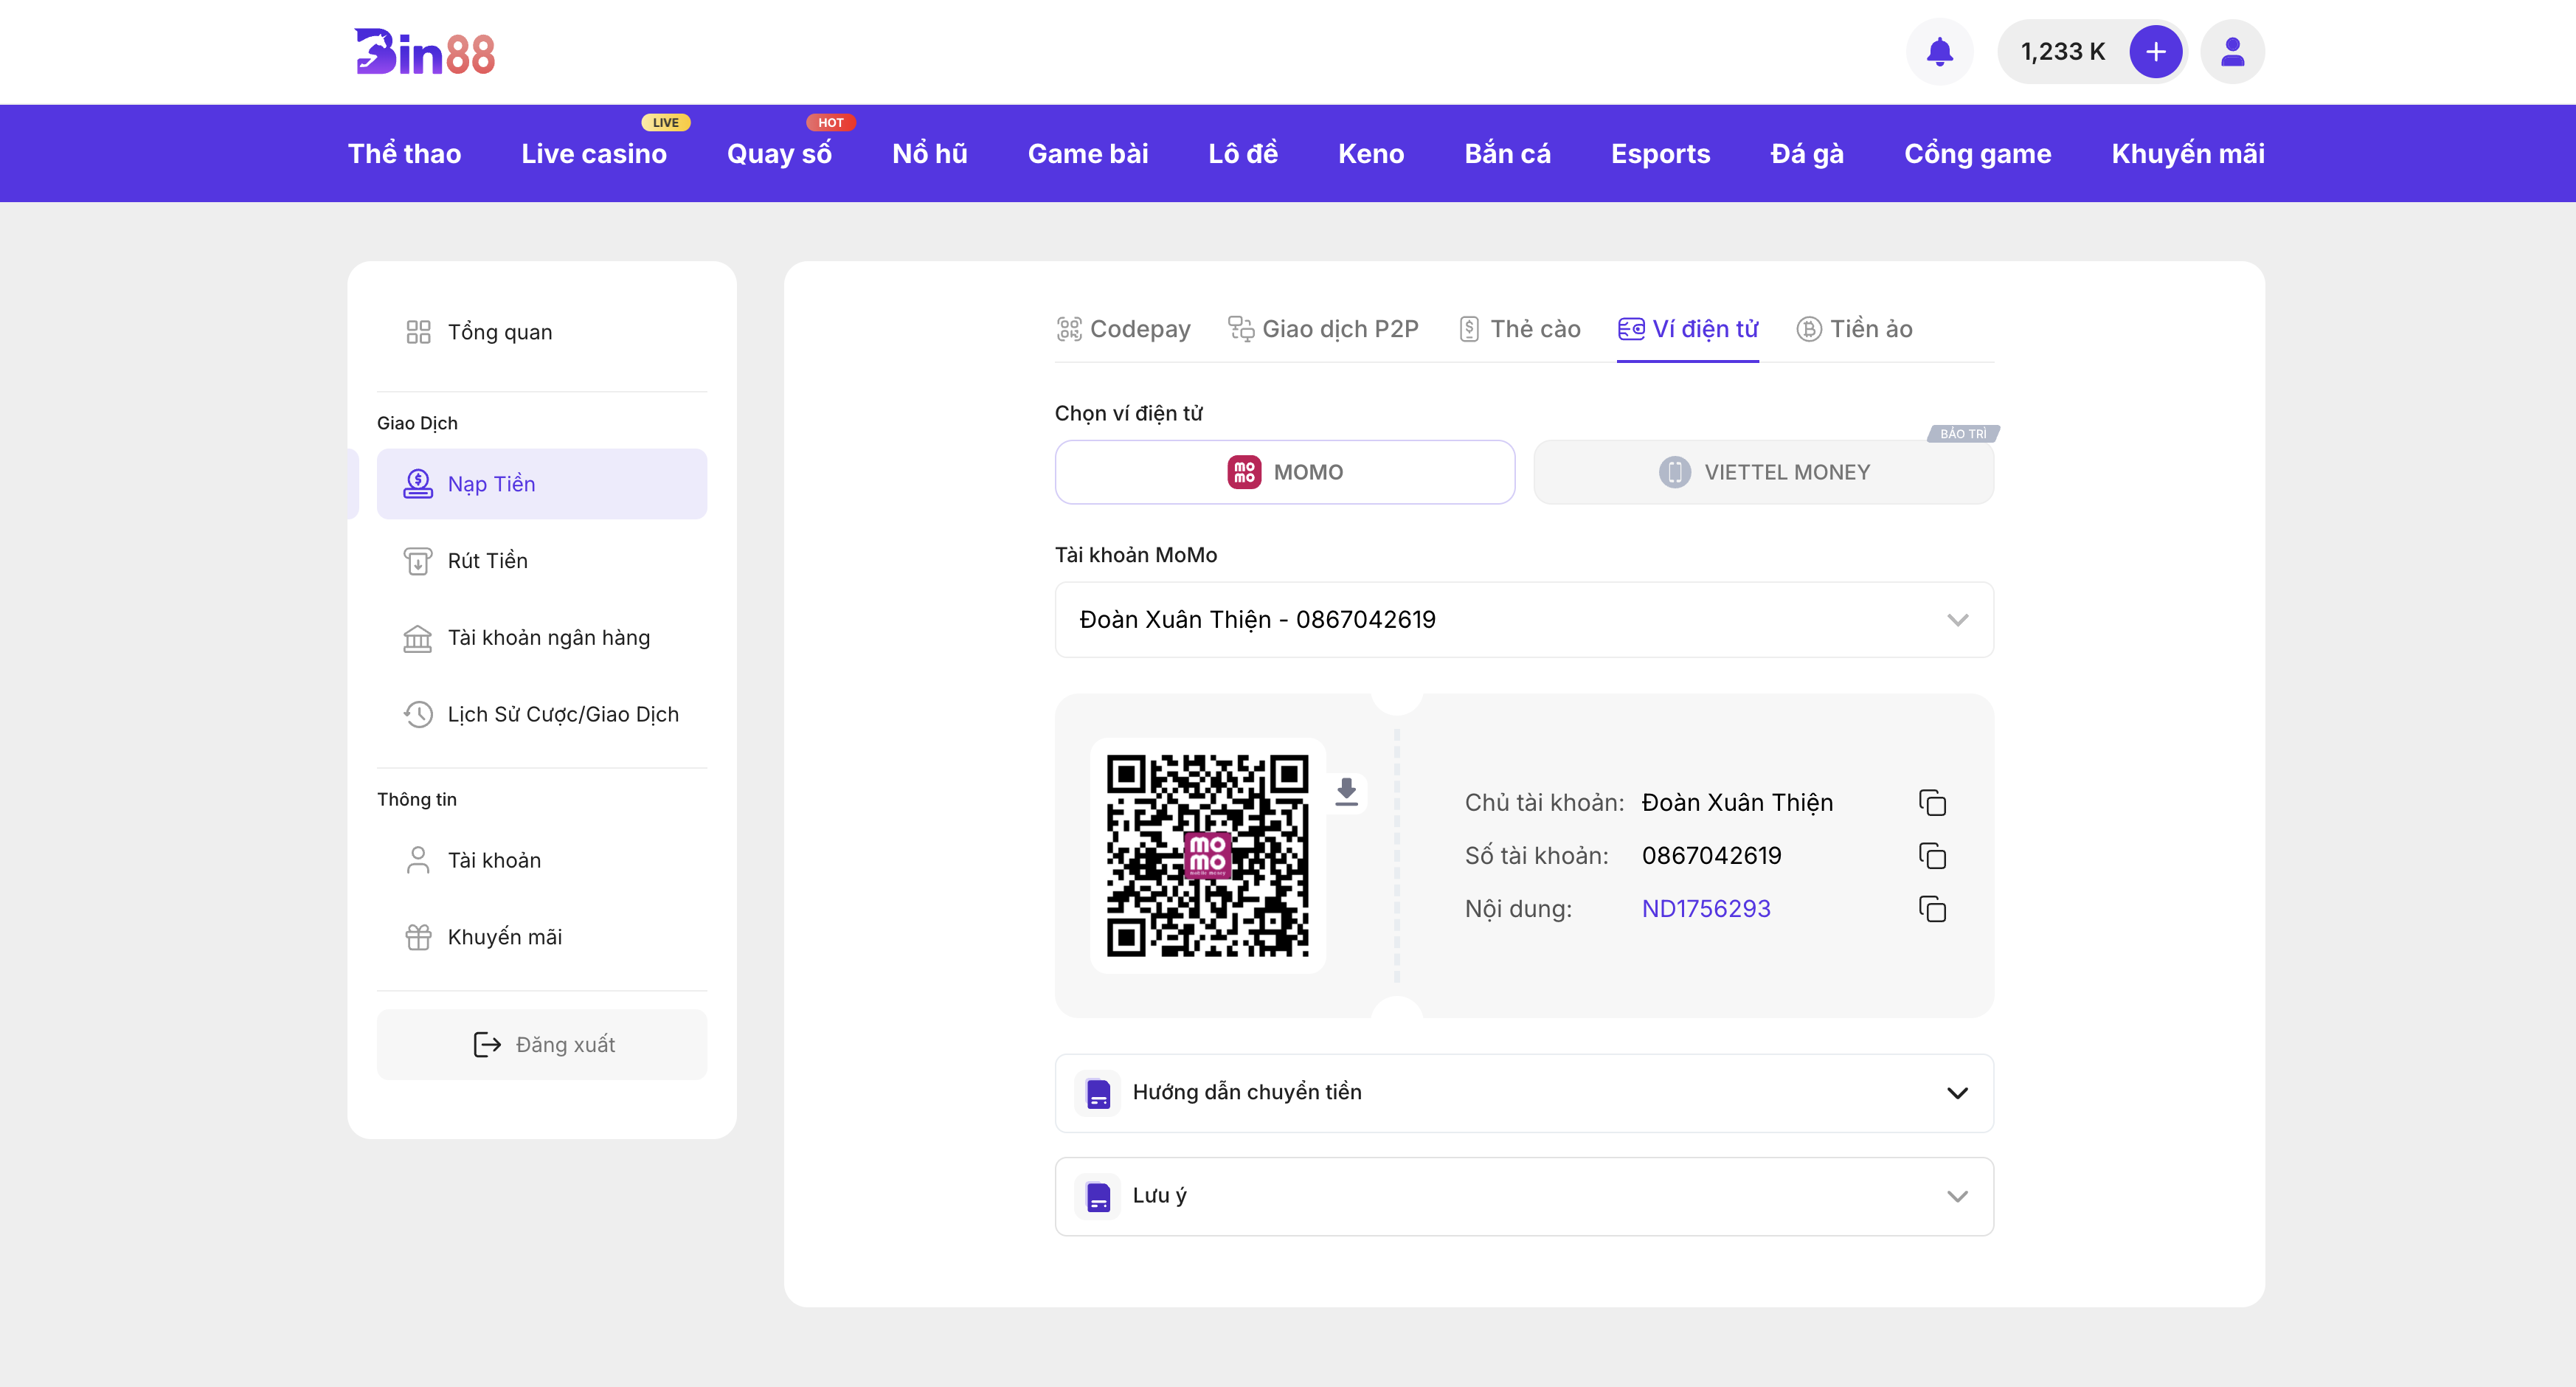Open Keno in the navigation bar

pyautogui.click(x=1371, y=154)
